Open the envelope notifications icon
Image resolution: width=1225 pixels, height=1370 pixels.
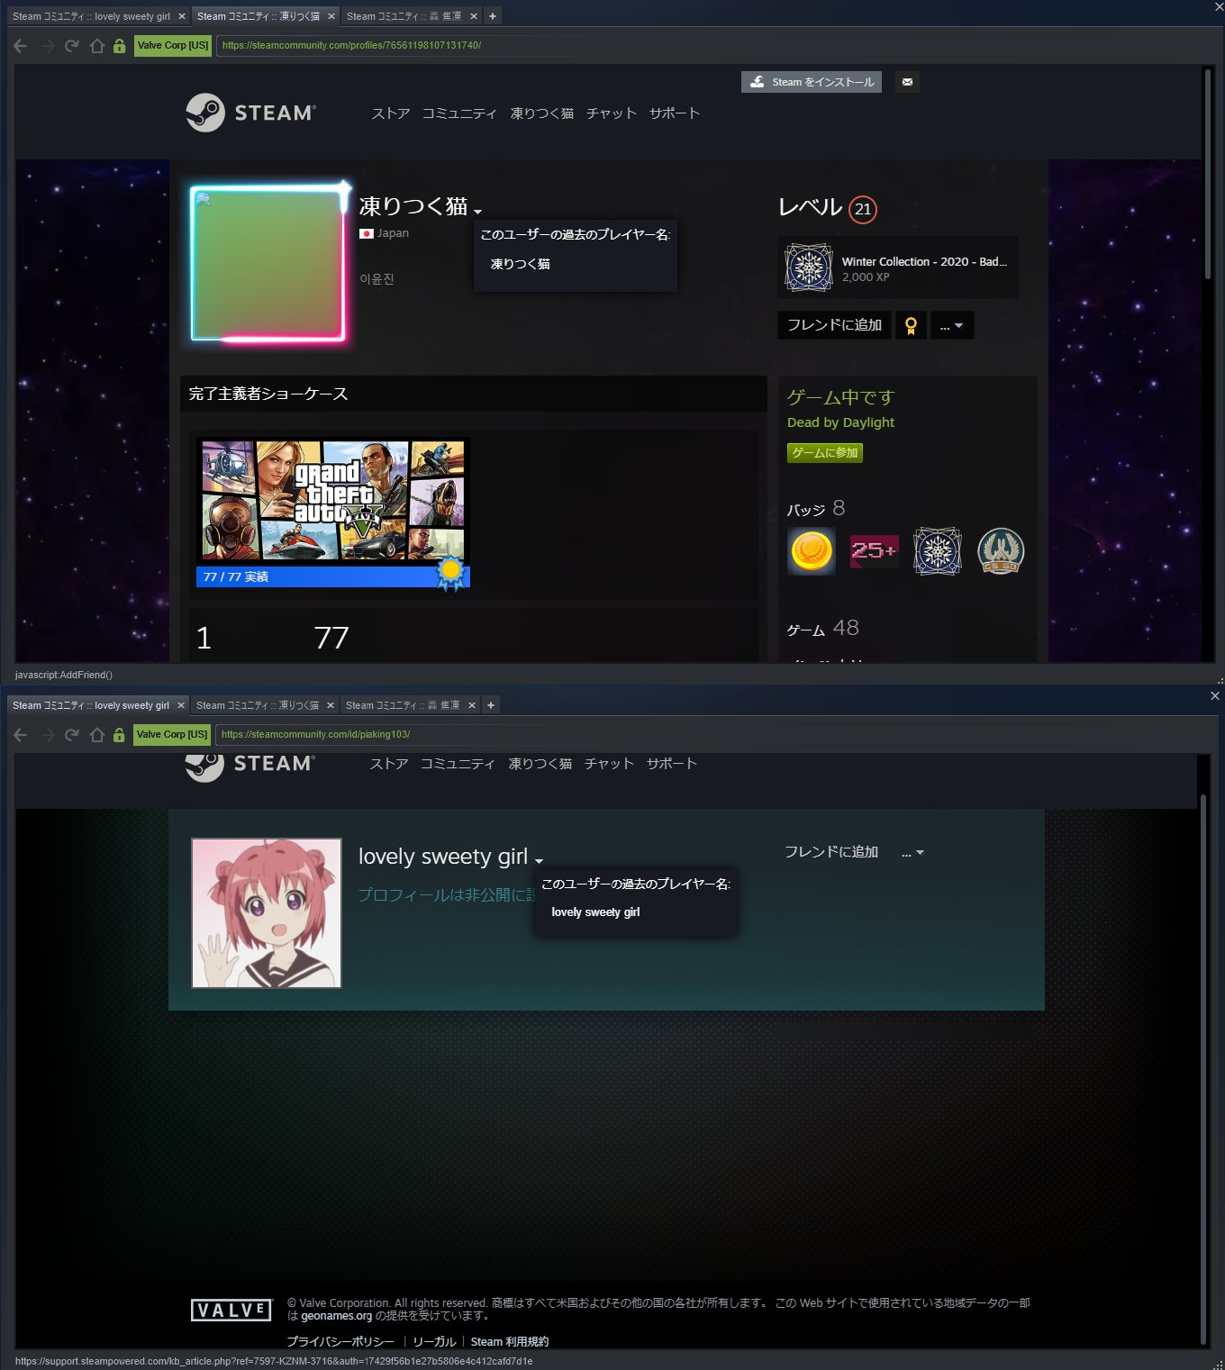click(907, 82)
